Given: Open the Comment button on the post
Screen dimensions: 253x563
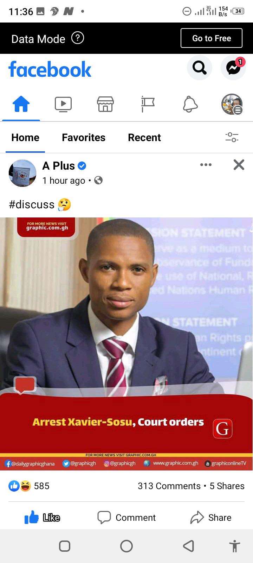Looking at the screenshot, I should [x=126, y=517].
